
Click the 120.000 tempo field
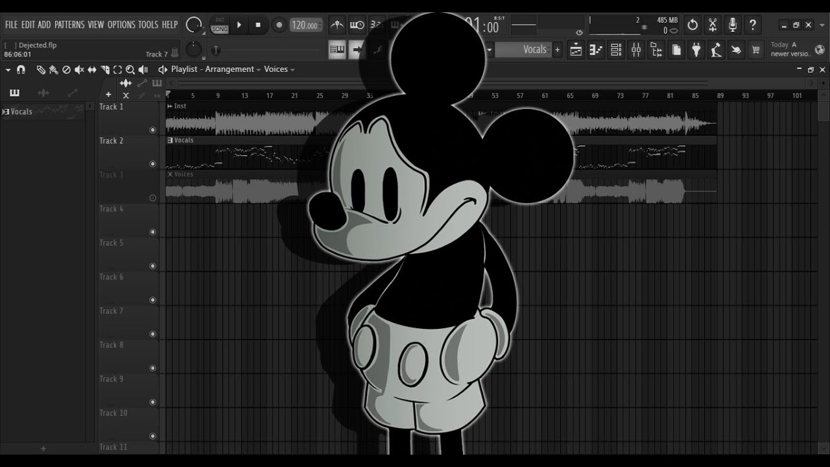305,25
